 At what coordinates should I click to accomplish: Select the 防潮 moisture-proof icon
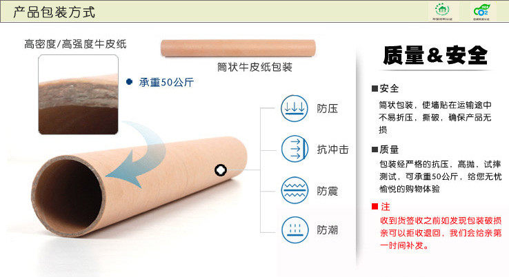coord(295,230)
